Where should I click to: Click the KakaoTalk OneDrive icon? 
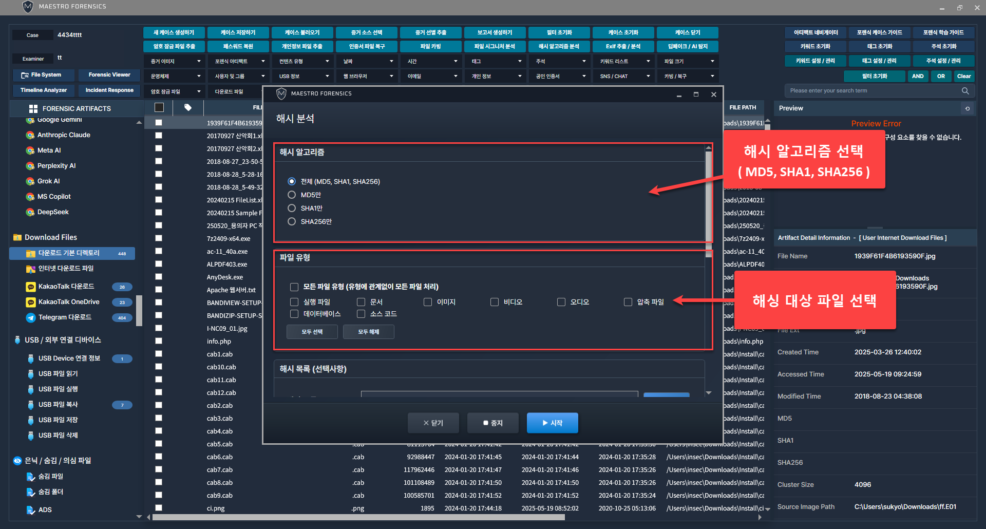click(31, 302)
